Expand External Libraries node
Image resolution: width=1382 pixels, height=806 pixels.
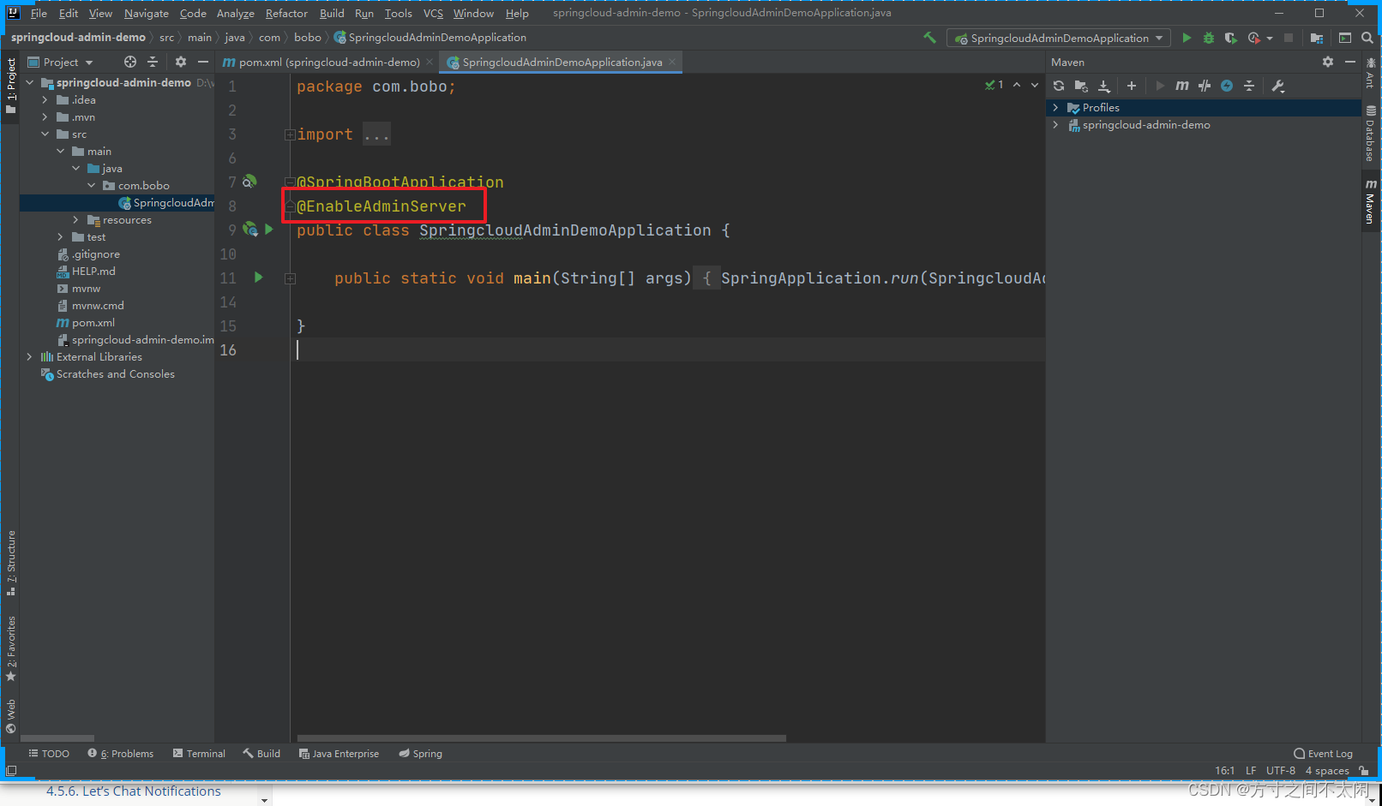29,356
